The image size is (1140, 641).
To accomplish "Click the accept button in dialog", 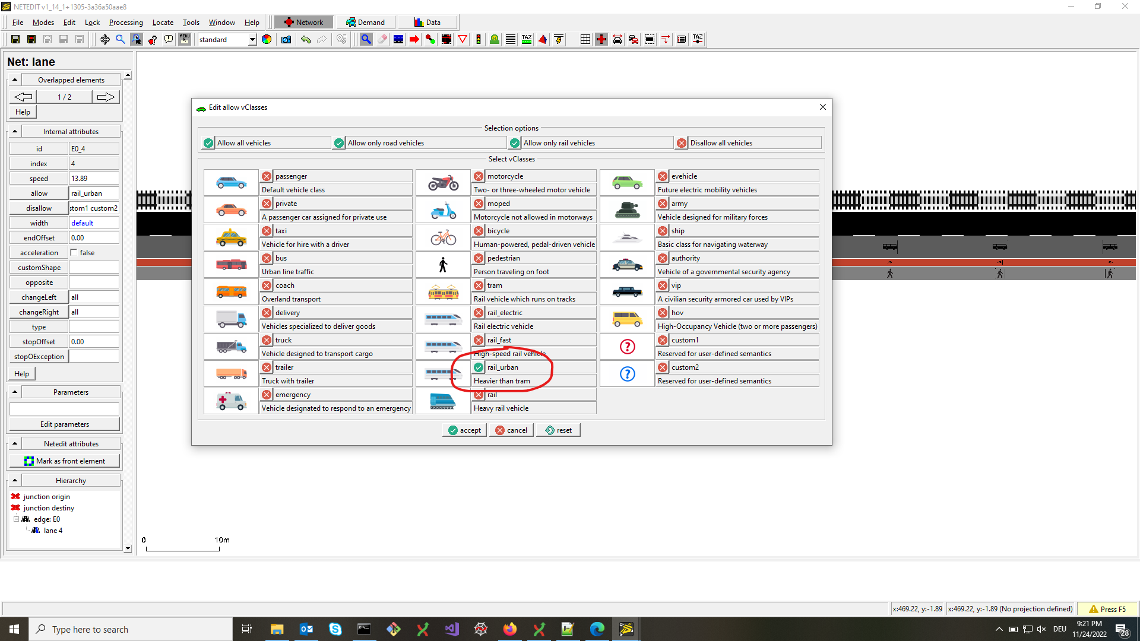I will pos(464,430).
